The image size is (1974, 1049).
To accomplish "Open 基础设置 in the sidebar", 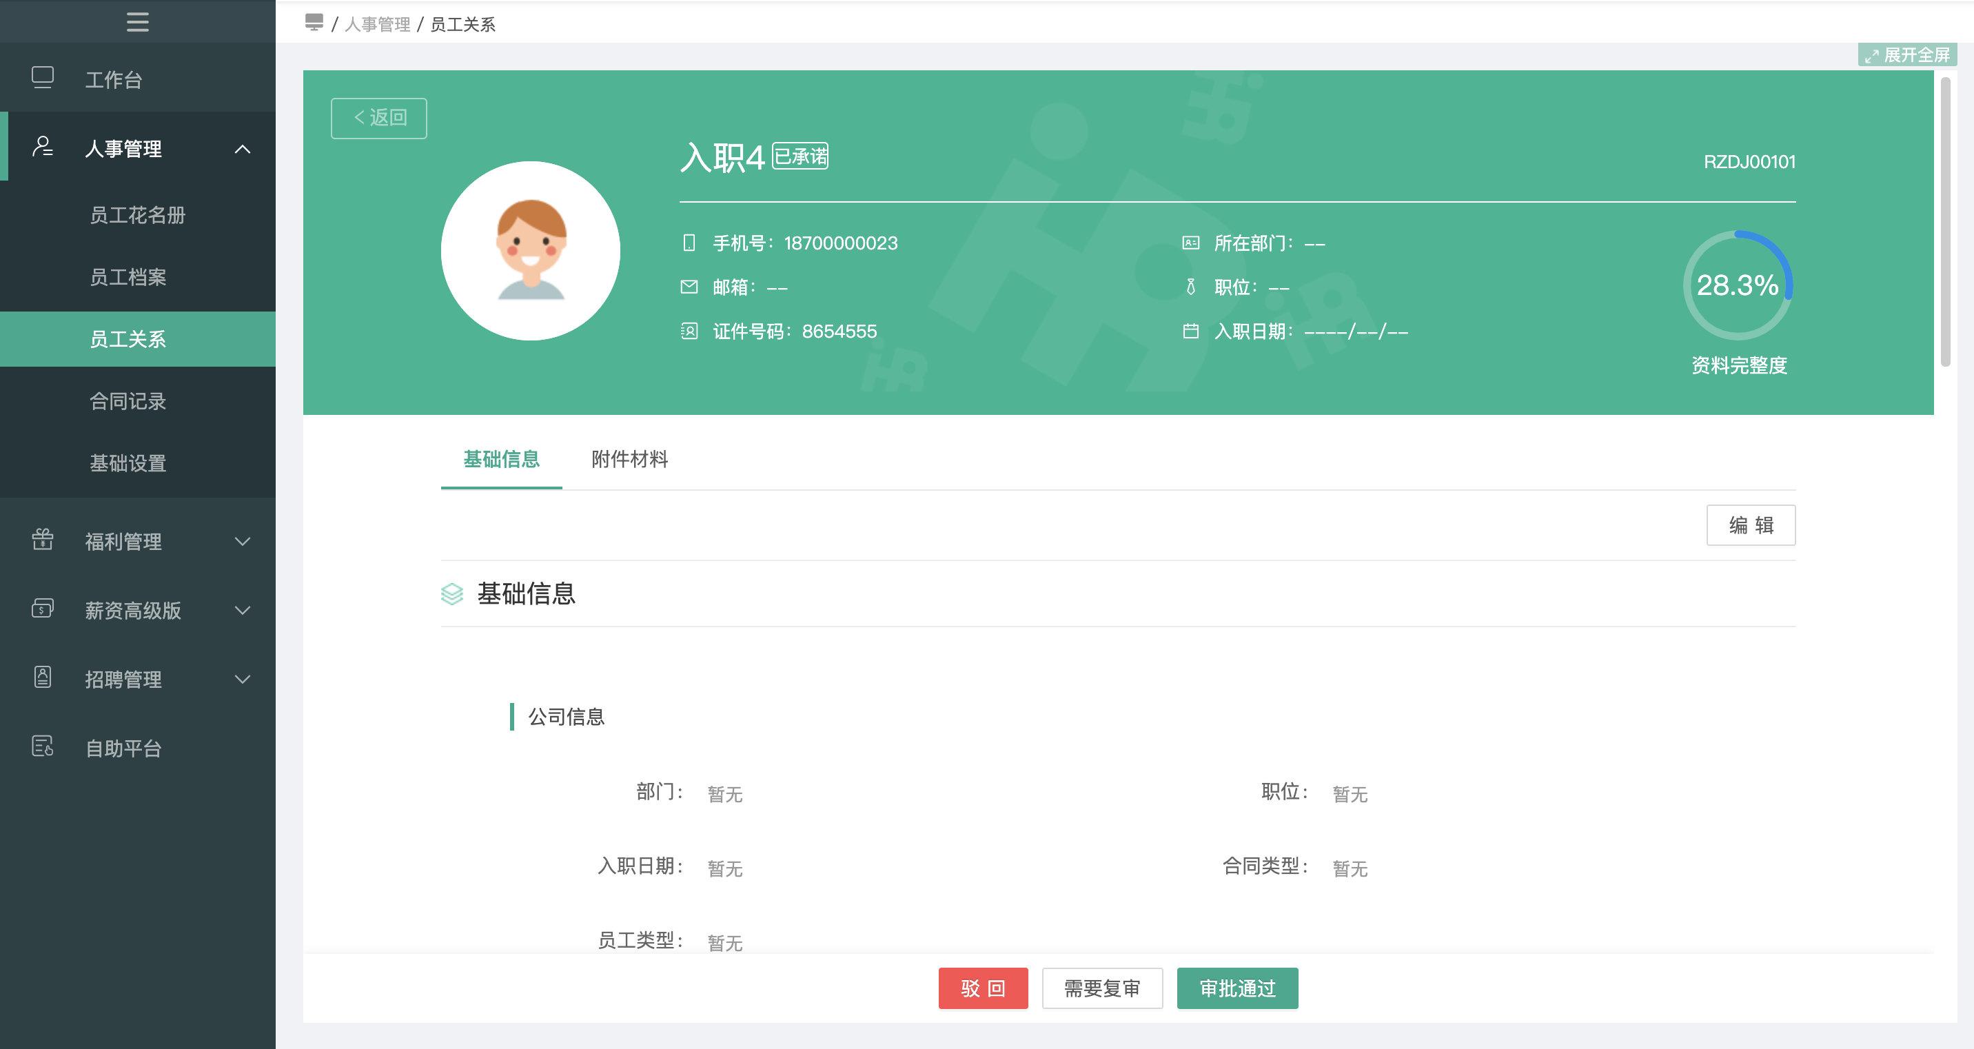I will tap(138, 463).
